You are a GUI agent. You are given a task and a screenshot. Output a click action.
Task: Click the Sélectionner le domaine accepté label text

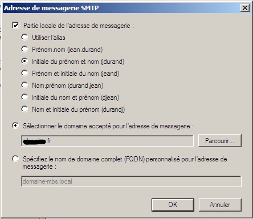click(x=108, y=126)
